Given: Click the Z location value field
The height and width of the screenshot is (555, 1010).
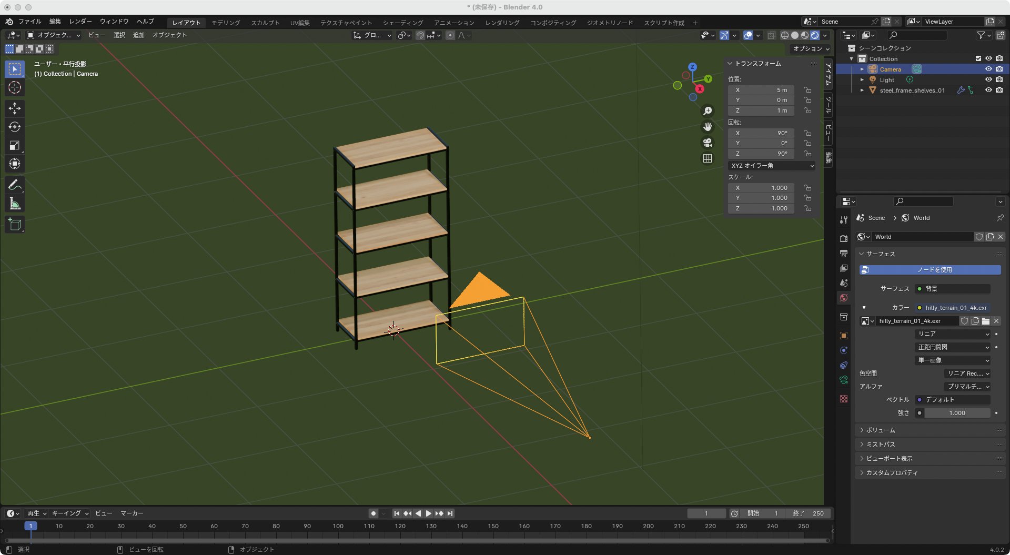Looking at the screenshot, I should point(761,111).
